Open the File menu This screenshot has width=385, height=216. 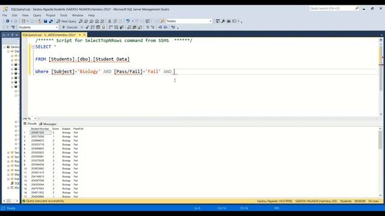coord(5,15)
